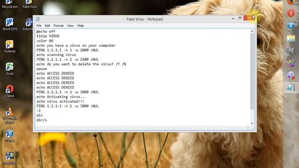The height and width of the screenshot is (168, 299).
Task: Launch Word 2010 from the desktop
Action: click(9, 24)
